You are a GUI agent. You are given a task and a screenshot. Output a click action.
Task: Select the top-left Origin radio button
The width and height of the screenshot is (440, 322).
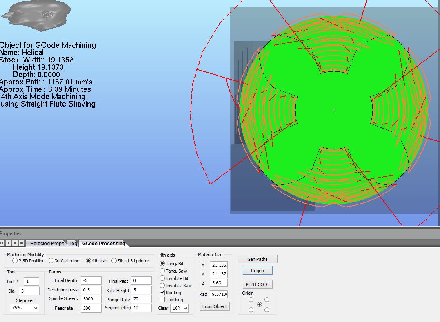tap(251, 300)
